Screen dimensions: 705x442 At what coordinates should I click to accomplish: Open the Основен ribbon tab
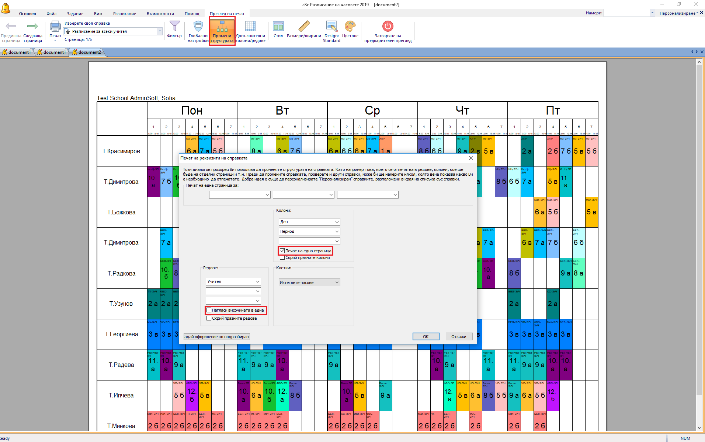coord(28,14)
